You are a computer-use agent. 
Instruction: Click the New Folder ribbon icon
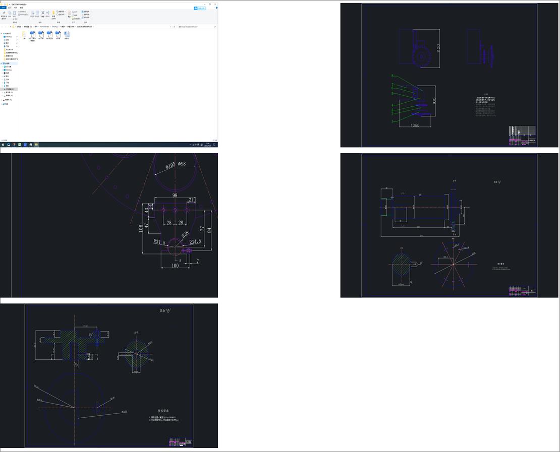(53, 13)
